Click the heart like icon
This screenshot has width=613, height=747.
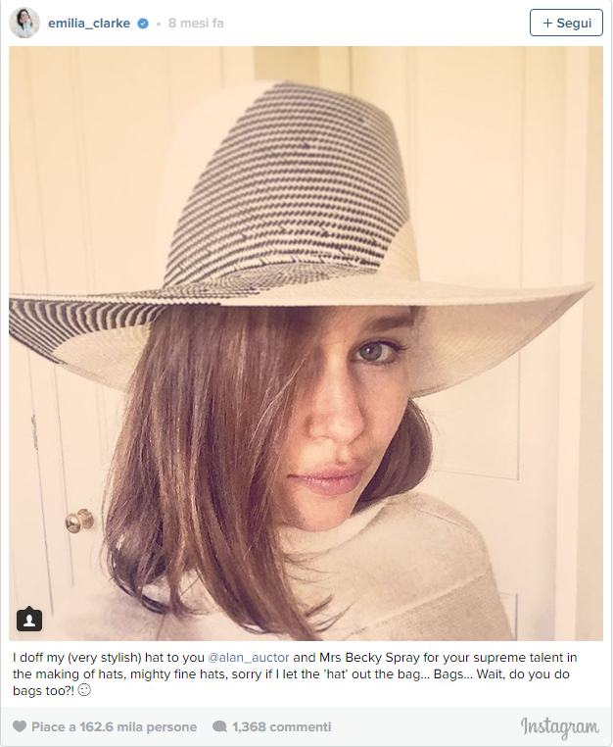point(20,726)
